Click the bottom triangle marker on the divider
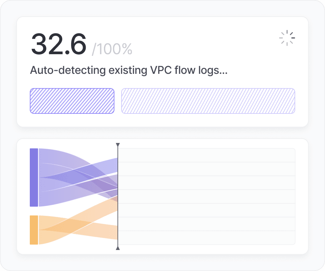This screenshot has height=271, width=325. pos(118,248)
